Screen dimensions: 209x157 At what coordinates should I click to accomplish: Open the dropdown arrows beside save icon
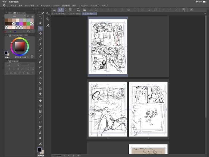pos(96,10)
